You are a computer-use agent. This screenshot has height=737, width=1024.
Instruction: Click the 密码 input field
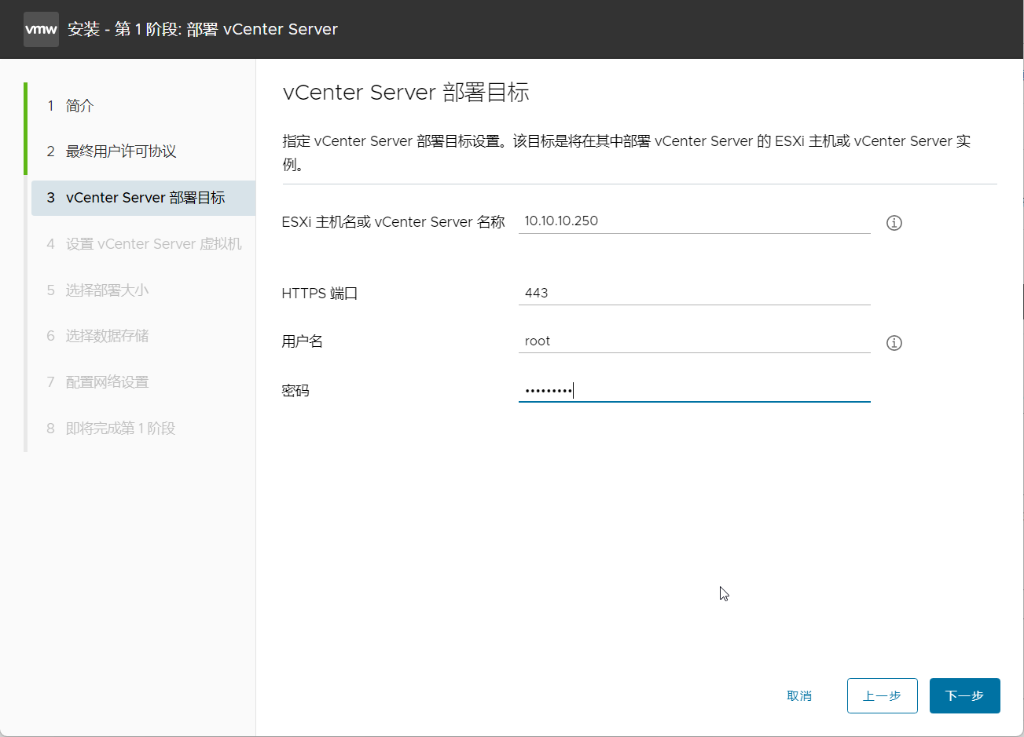(692, 390)
